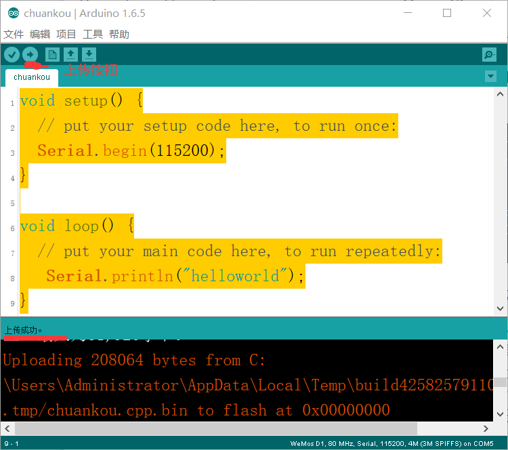Image resolution: width=508 pixels, height=450 pixels.
Task: Open a sketch with the Open (up arrow) icon
Action: coord(70,54)
